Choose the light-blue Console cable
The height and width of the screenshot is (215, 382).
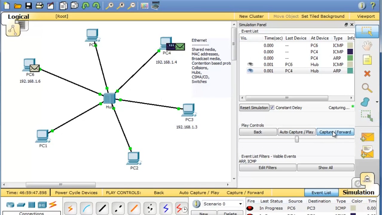pyautogui.click(x=86, y=208)
